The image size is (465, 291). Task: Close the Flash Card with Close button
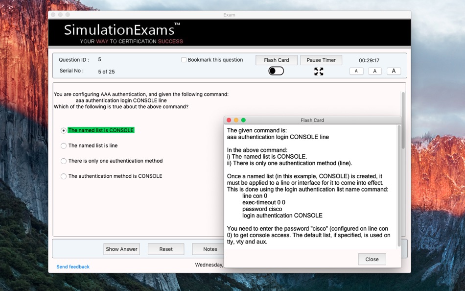(x=372, y=259)
